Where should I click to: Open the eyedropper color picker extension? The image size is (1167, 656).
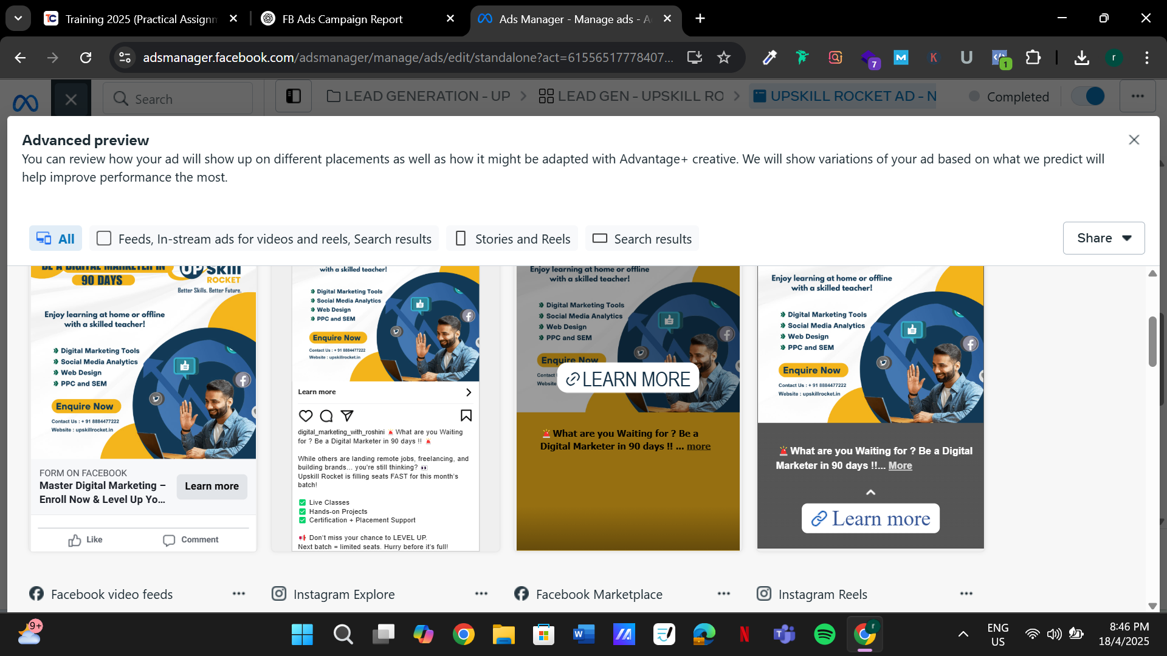click(769, 58)
